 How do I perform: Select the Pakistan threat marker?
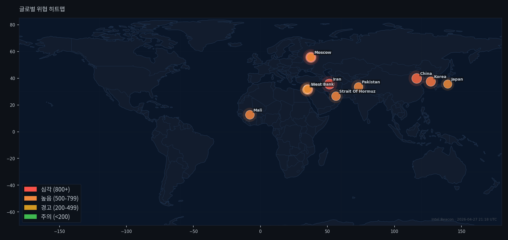(x=358, y=87)
